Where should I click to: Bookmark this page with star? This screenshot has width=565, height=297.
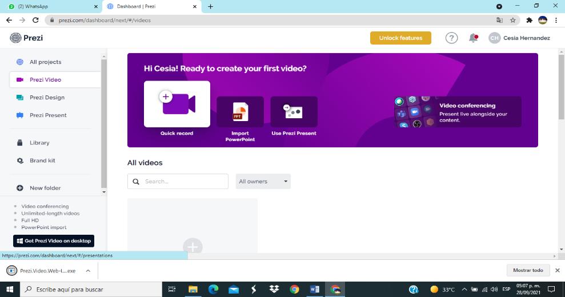(x=513, y=20)
